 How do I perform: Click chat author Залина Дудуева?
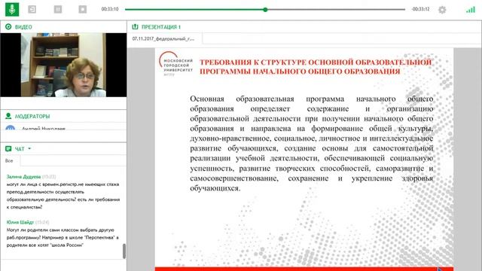(23, 177)
